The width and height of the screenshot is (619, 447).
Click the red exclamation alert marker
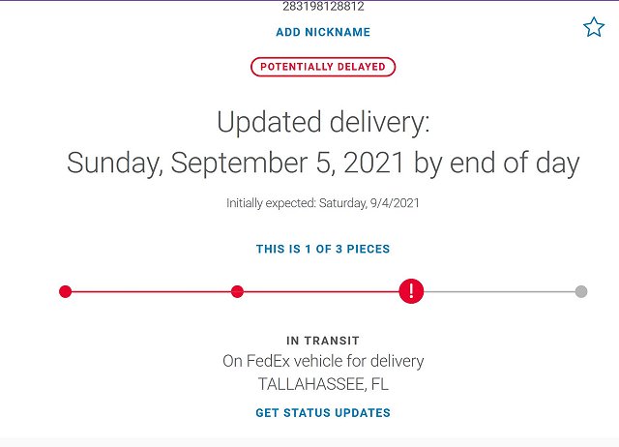pos(411,291)
